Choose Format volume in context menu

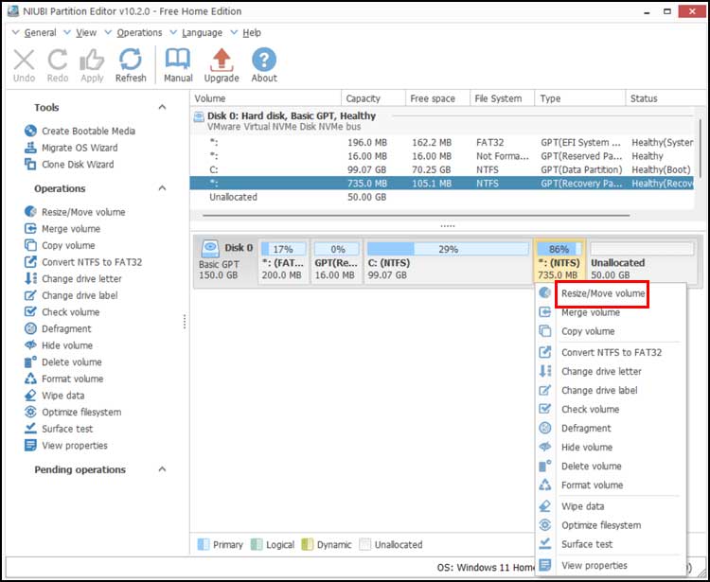point(611,485)
